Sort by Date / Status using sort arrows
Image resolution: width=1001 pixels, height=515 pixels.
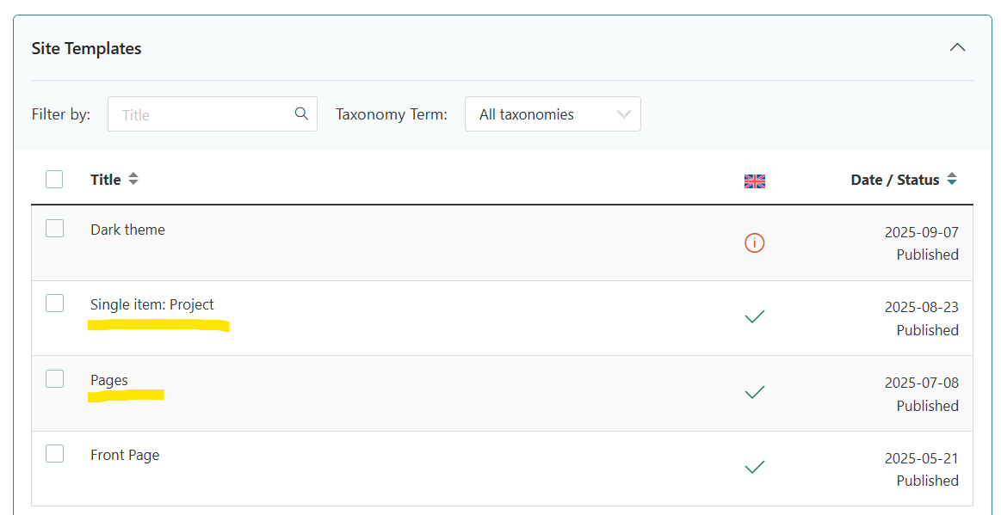[x=951, y=179]
